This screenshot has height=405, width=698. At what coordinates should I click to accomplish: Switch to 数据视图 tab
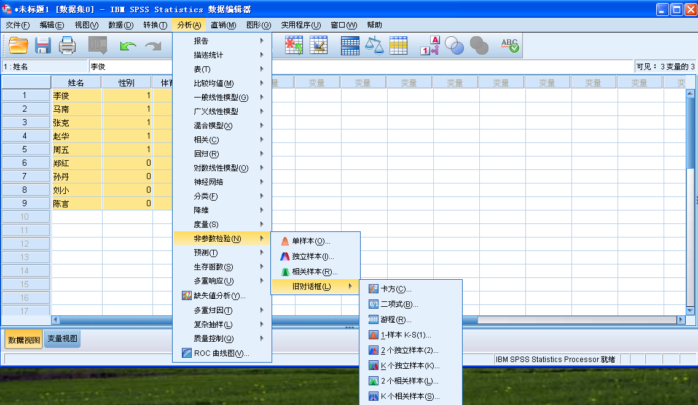(23, 340)
